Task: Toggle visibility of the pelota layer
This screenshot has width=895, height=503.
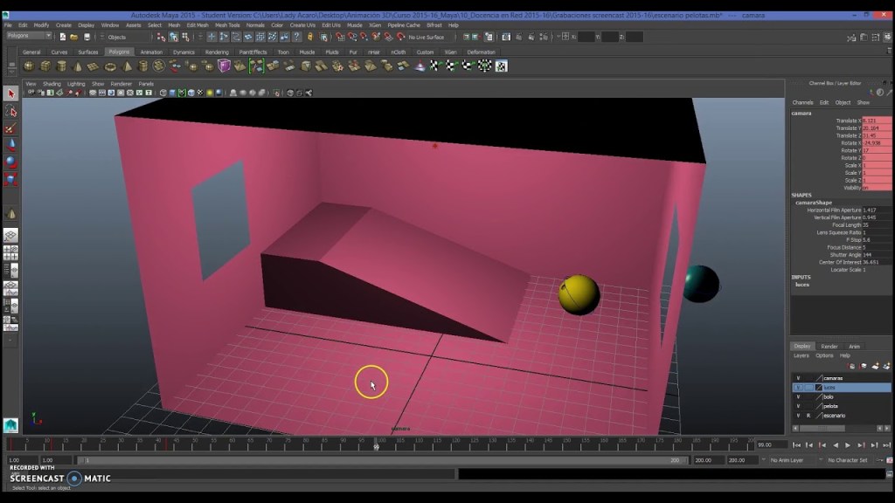Action: click(798, 406)
